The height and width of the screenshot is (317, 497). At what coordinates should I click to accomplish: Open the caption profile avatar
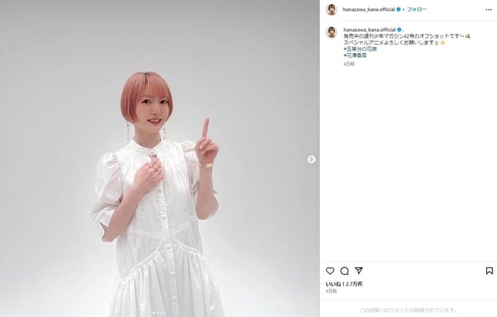[331, 32]
